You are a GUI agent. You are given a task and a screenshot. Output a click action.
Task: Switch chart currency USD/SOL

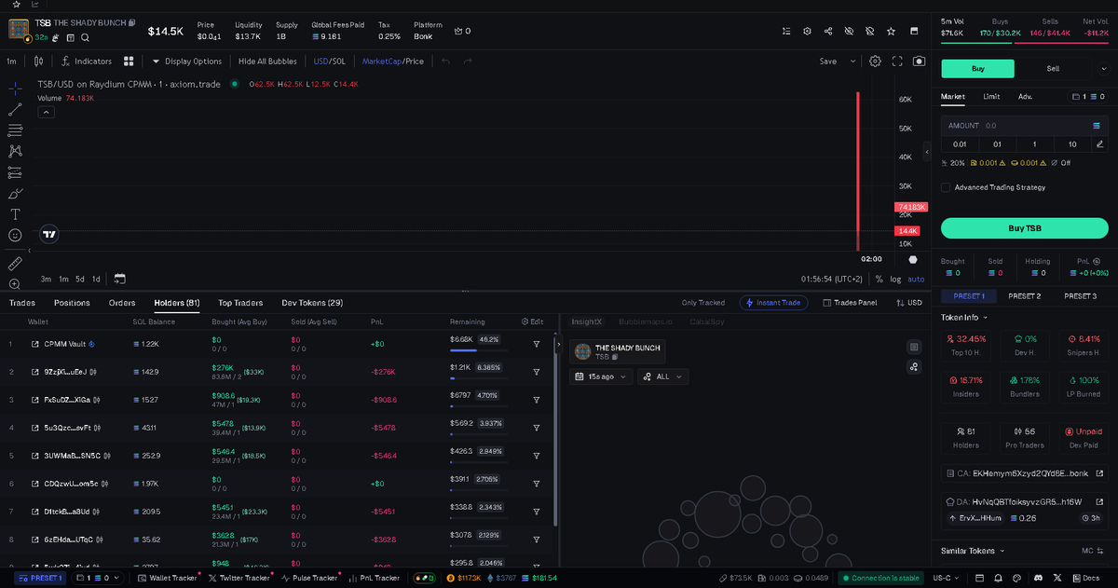[x=329, y=62]
